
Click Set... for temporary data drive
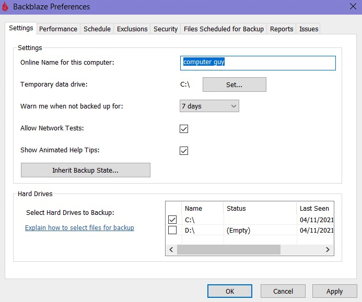pos(235,84)
